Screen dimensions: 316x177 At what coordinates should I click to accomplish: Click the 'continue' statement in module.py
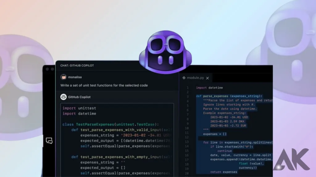pyautogui.click(x=225, y=151)
